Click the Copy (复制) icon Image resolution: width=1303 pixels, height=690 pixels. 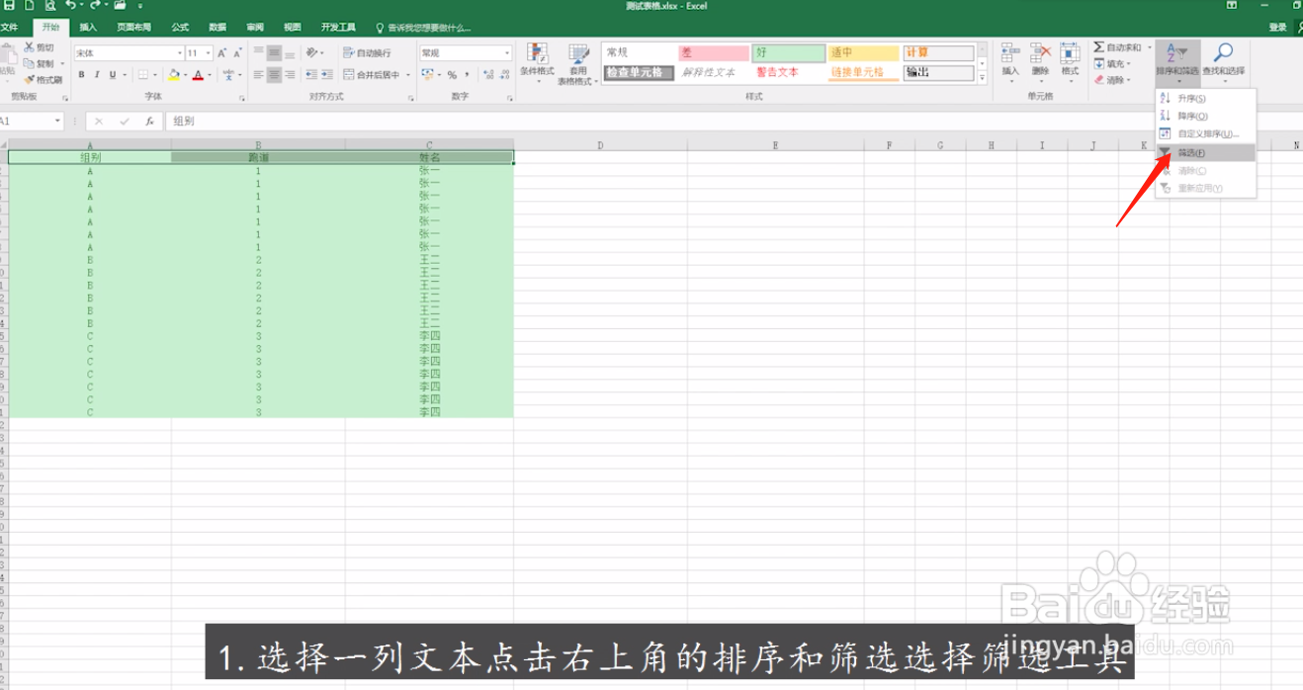click(x=30, y=63)
